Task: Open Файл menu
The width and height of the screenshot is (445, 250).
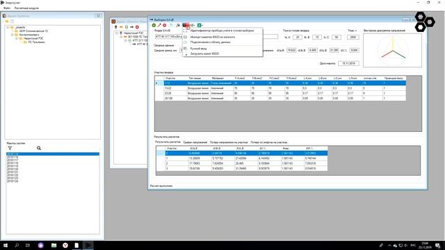Action: [7, 8]
